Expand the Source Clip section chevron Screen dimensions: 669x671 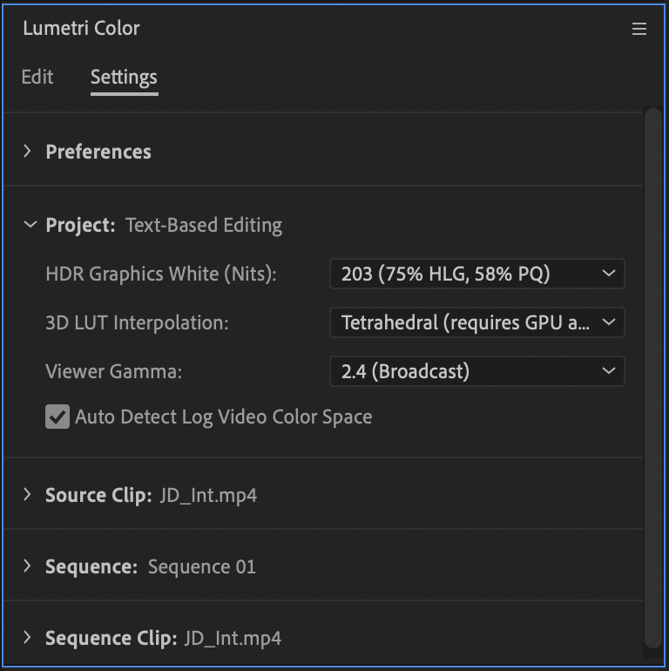(28, 495)
